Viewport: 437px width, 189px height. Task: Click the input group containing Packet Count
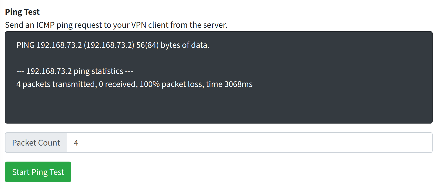[218, 143]
